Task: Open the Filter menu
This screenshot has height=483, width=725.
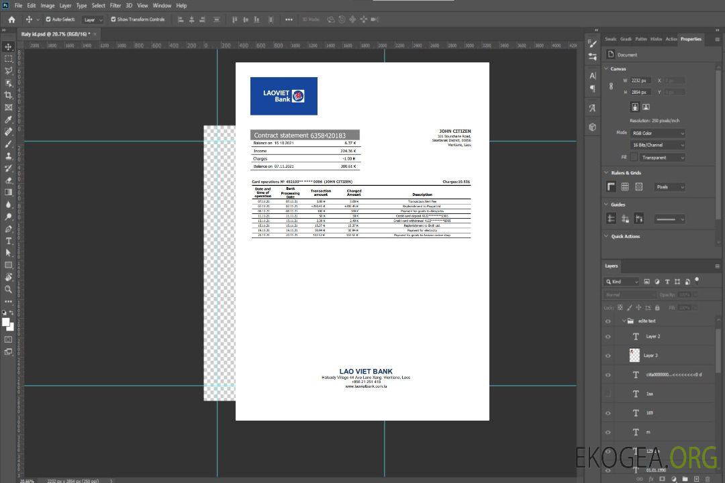Action: 115,5
